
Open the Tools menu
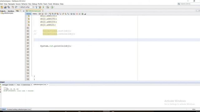[x=50, y=4]
